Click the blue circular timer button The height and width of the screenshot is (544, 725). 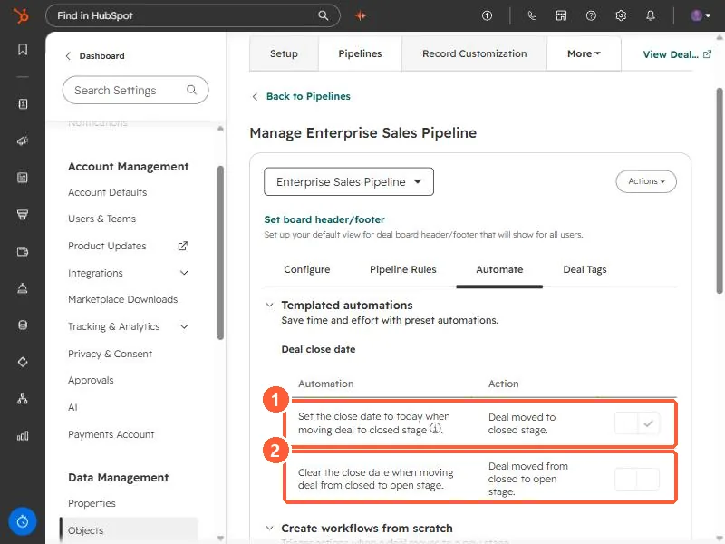pyautogui.click(x=22, y=522)
